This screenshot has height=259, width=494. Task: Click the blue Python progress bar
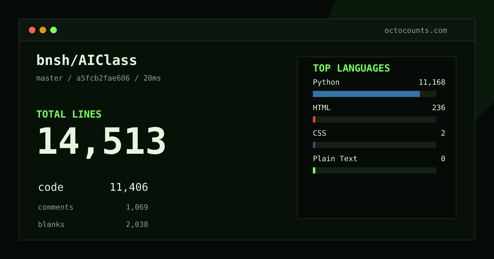[x=366, y=94]
